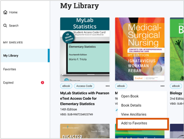The width and height of the screenshot is (184, 139).
Task: Select View Ancillaries menu entry
Action: point(134,114)
